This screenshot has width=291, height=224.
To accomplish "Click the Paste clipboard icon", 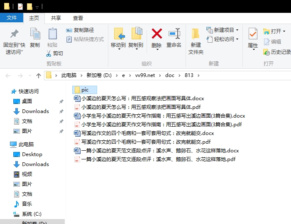I will (x=53, y=34).
